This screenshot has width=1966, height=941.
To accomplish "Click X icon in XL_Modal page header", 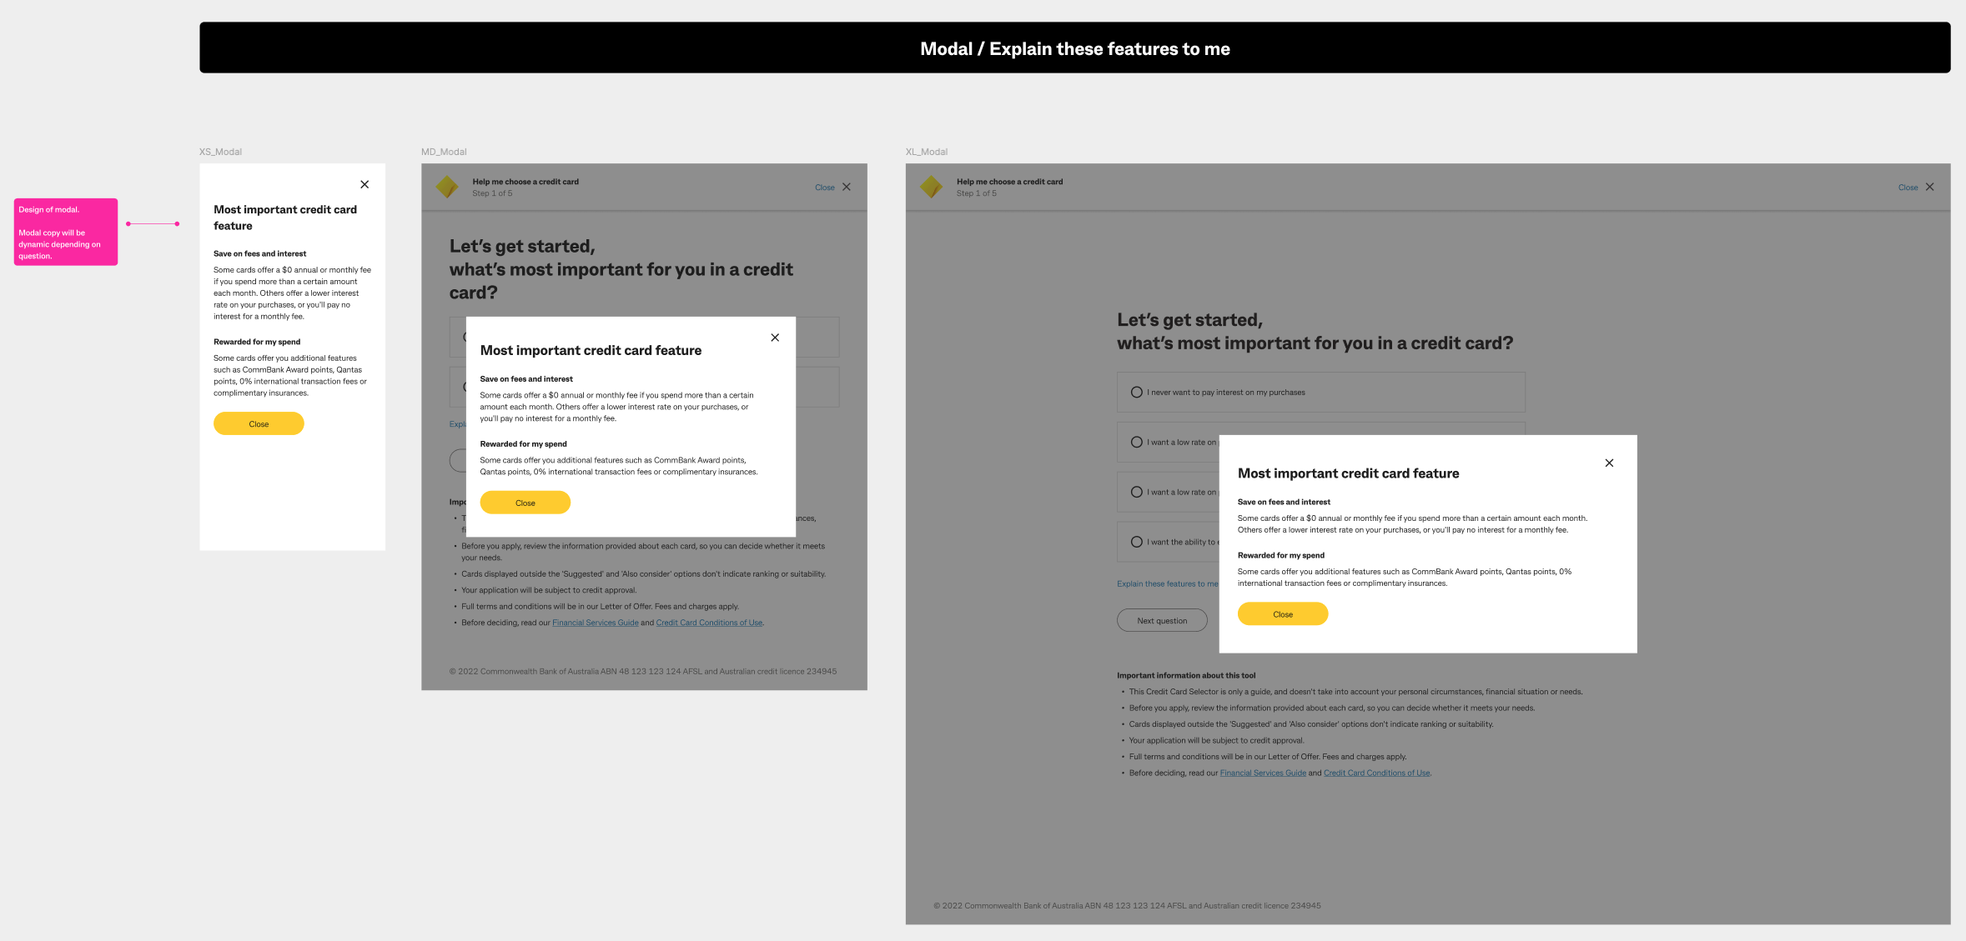I will pos(1929,187).
